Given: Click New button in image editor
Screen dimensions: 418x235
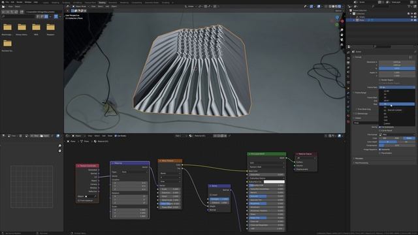Looking at the screenshot, I should (x=35, y=136).
